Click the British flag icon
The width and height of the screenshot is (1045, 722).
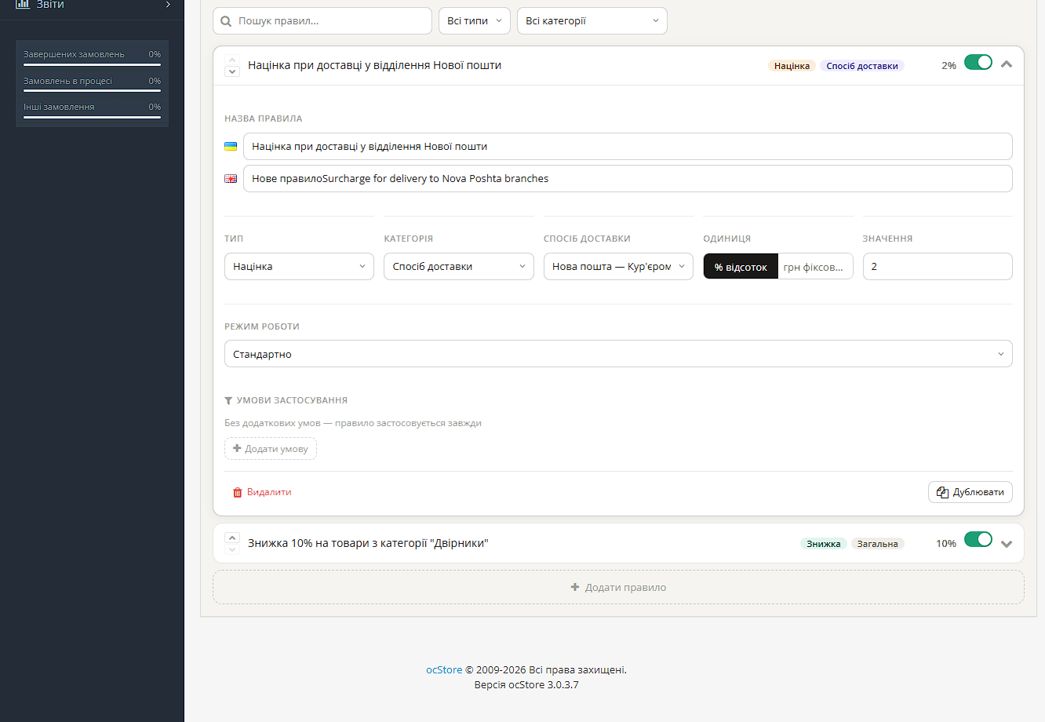click(x=231, y=179)
